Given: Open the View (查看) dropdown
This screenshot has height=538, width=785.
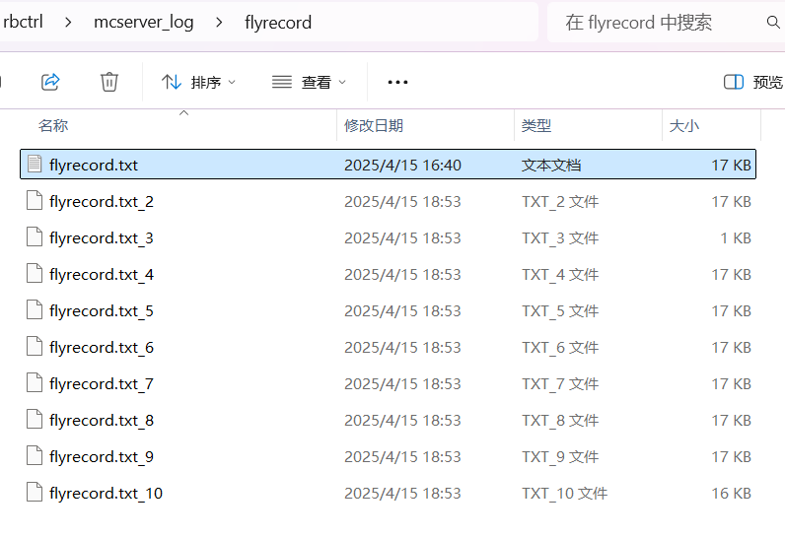Looking at the screenshot, I should (309, 82).
